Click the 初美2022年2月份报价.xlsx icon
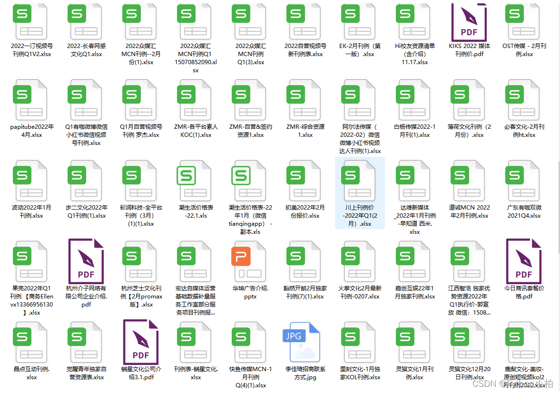This screenshot has width=560, height=393. [304, 181]
